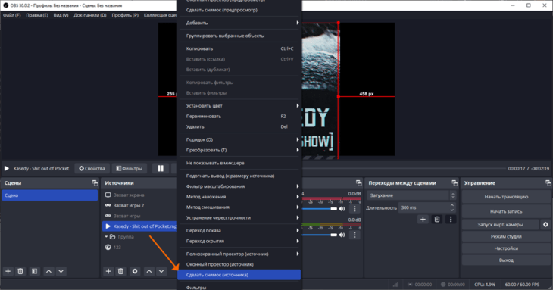Screen dimensions: 553x290
Task: Undock the Scene Transitions panel
Action: coord(455,183)
